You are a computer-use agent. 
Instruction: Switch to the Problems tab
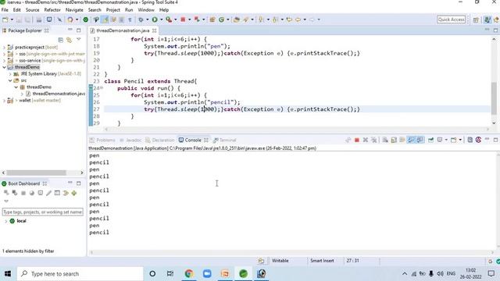click(x=102, y=140)
